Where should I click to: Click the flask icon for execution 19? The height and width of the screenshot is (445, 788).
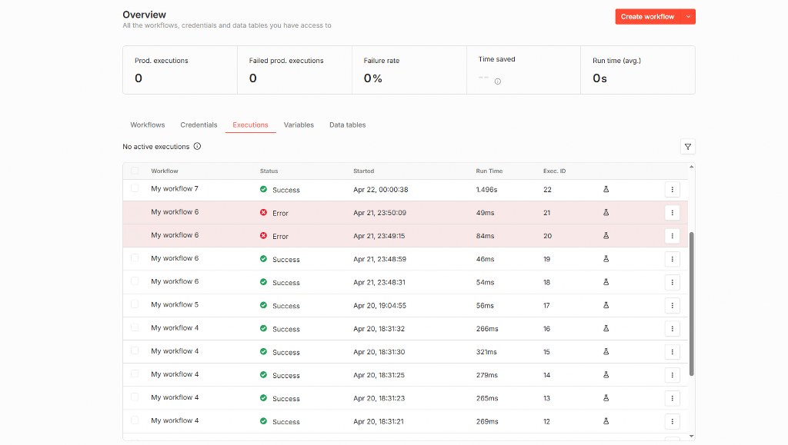click(x=606, y=259)
